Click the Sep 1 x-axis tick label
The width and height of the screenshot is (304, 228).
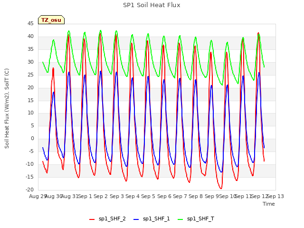pyautogui.click(x=85, y=196)
